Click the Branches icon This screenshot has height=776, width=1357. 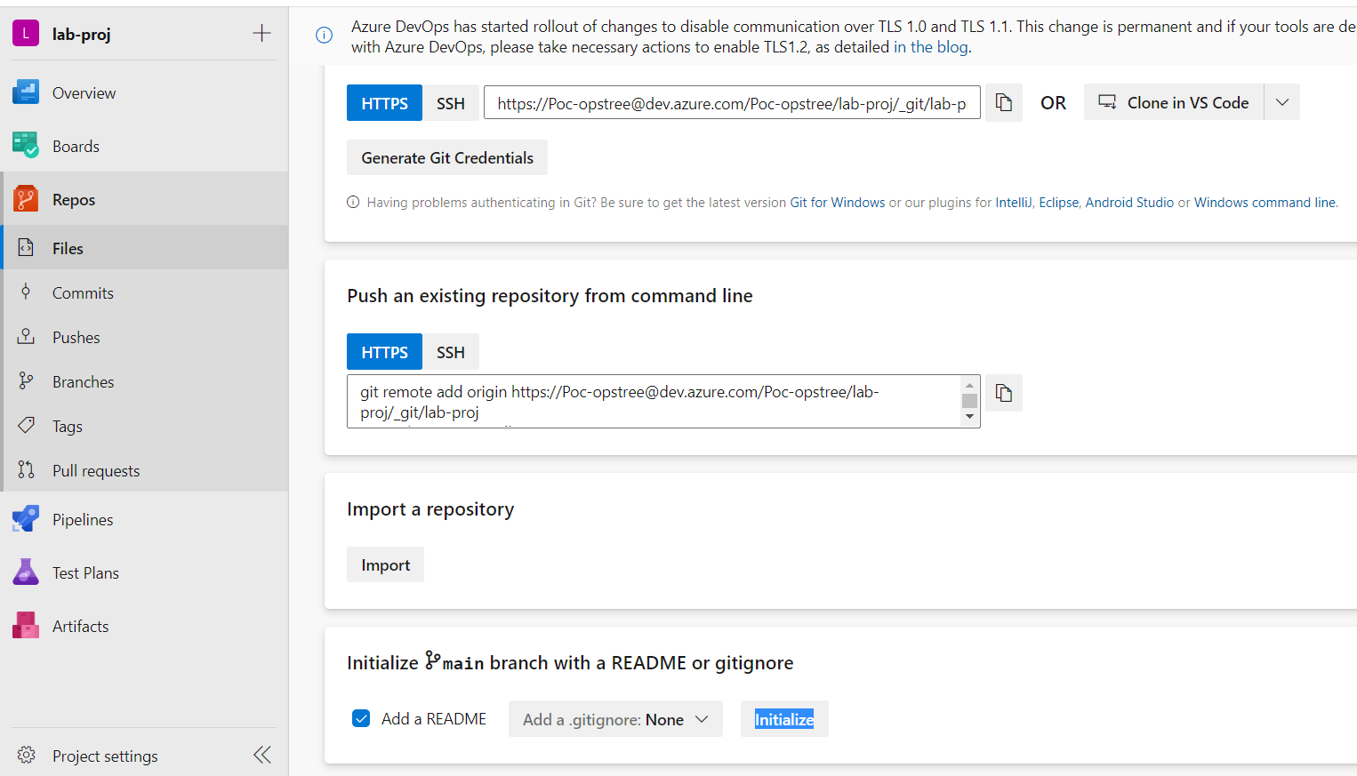26,381
